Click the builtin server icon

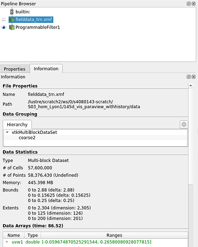(12, 12)
